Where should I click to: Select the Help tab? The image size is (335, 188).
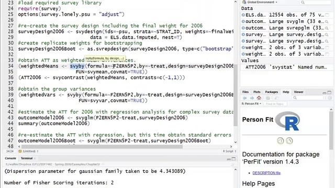[x=286, y=92]
